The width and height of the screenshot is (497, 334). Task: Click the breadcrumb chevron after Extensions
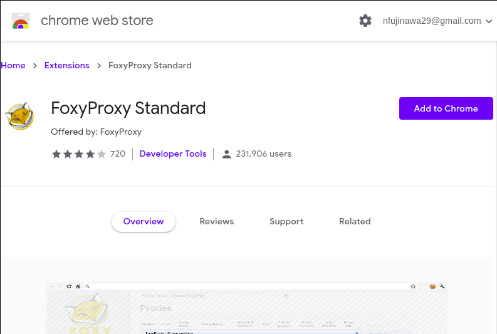pyautogui.click(x=99, y=66)
